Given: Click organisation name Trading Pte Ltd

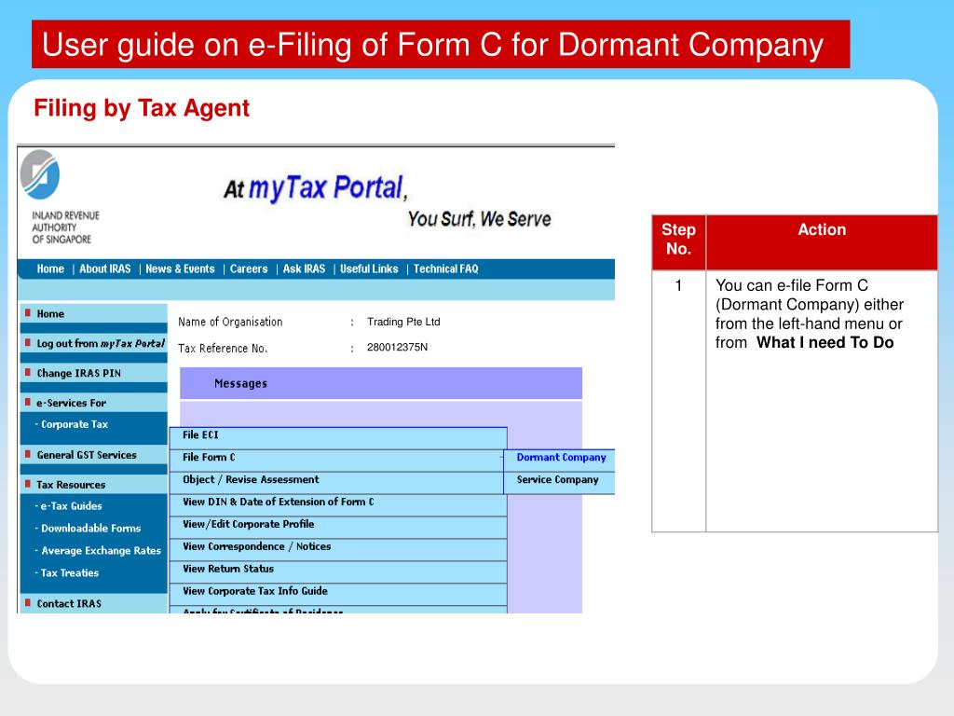Looking at the screenshot, I should pos(403,322).
